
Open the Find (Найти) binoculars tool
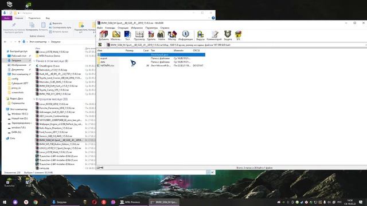[x=161, y=35]
